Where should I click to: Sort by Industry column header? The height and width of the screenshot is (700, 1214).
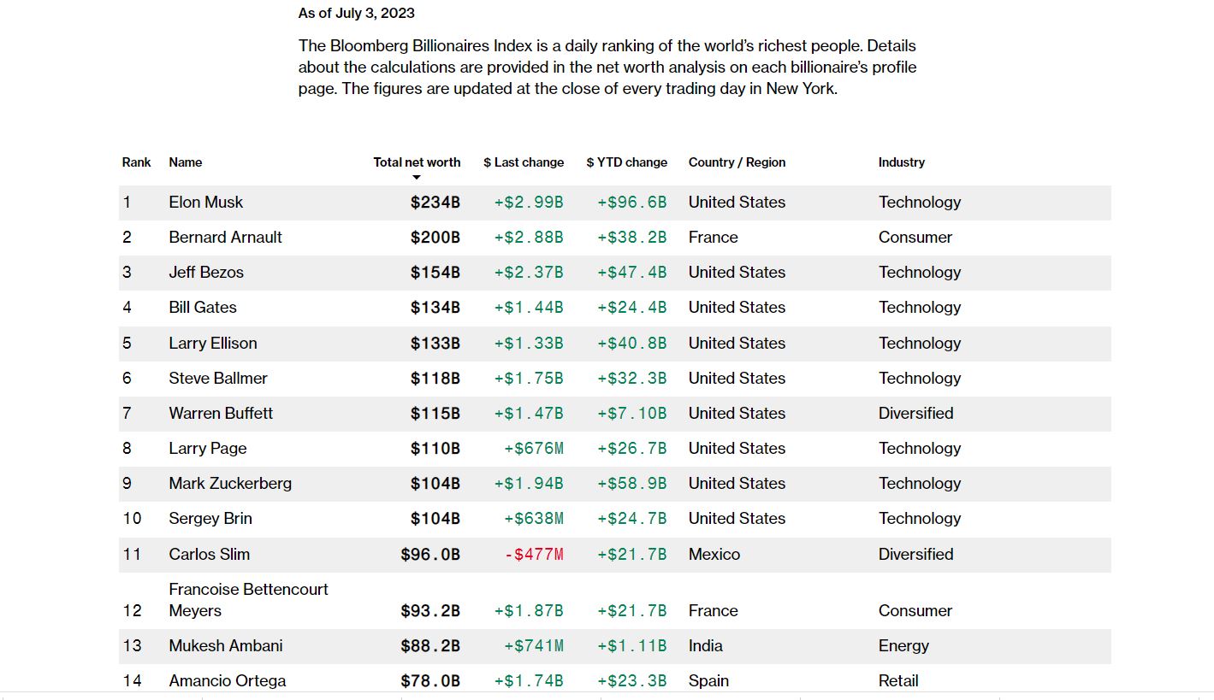coord(901,162)
